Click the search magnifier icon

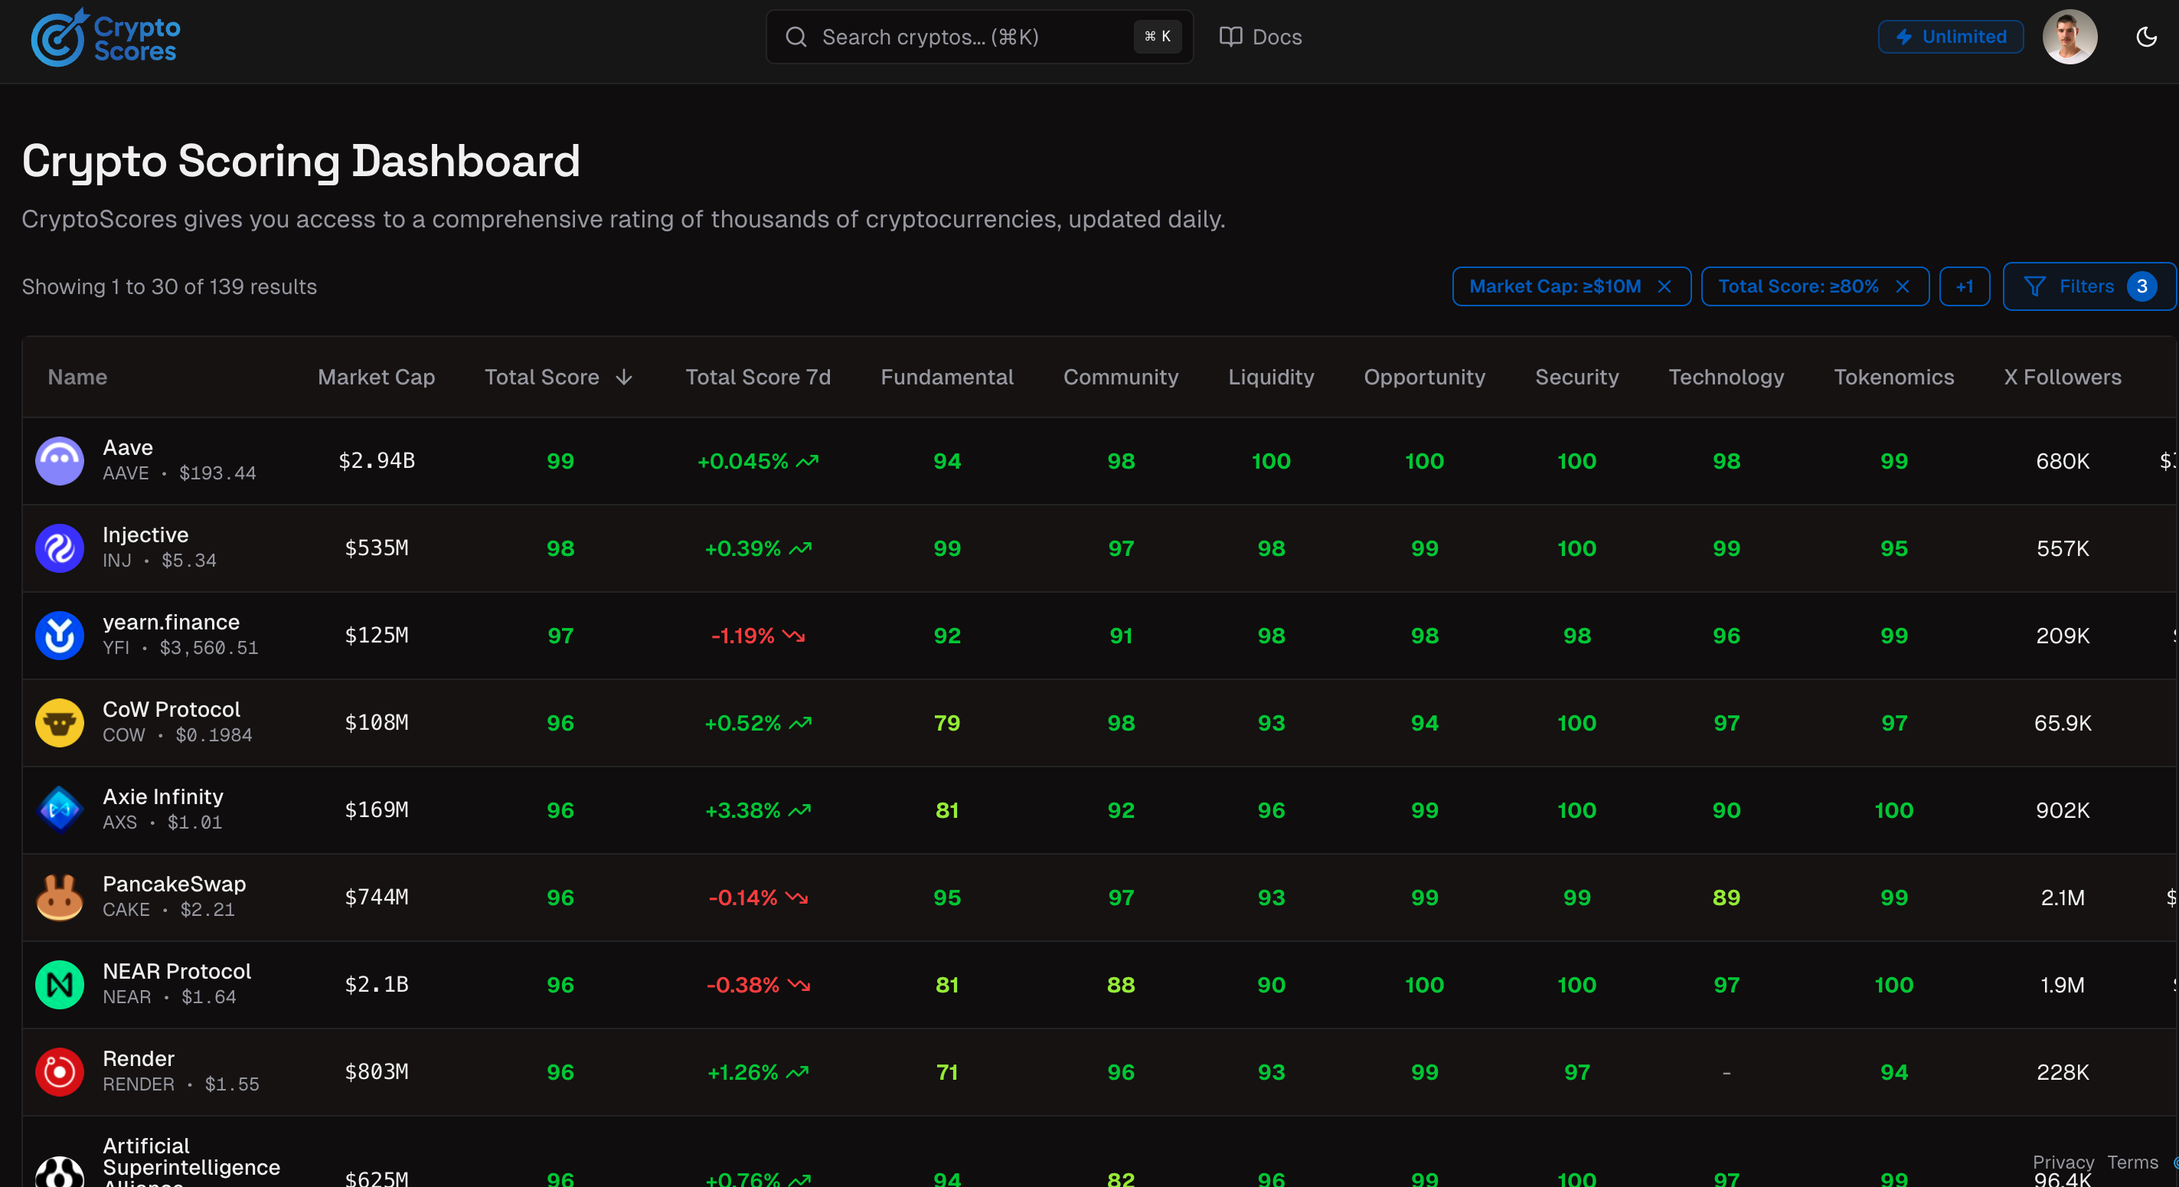(x=795, y=38)
